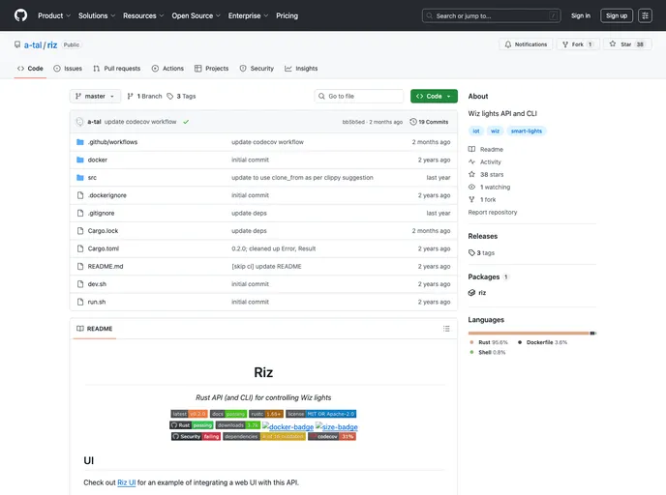This screenshot has width=666, height=495.
Task: Open the README.md file
Action: pyautogui.click(x=106, y=267)
